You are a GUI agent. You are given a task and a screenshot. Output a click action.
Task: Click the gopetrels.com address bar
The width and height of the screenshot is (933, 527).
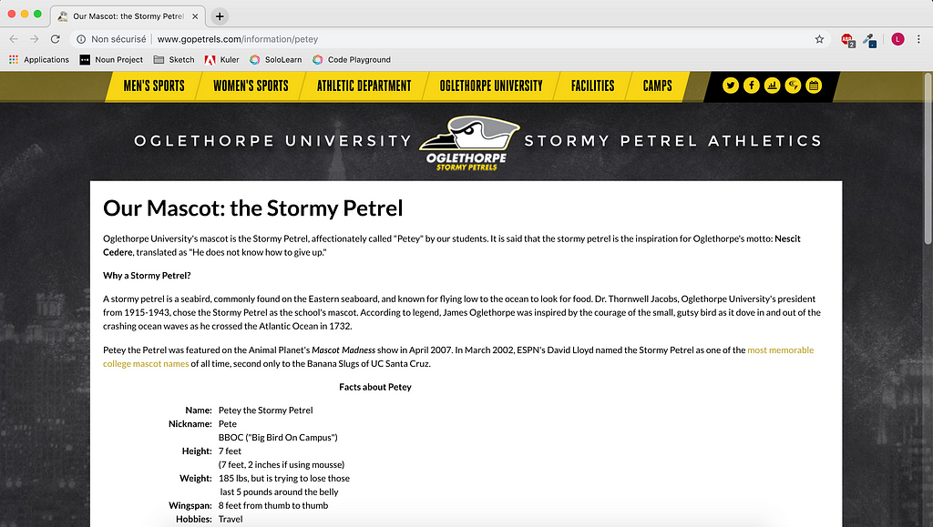click(452, 39)
